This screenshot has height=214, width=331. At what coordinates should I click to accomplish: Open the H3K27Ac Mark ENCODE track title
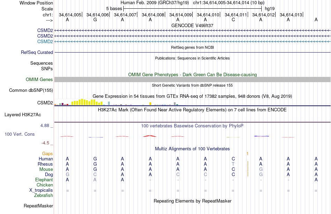(x=192, y=110)
